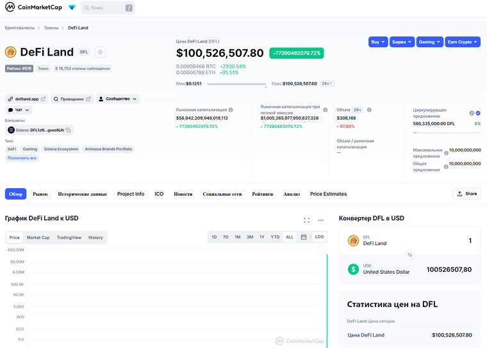The image size is (487, 348).
Task: Click the Токены breadcrumb link
Action: tap(51, 28)
